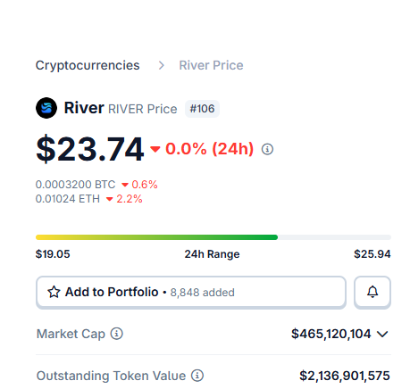
Task: Click the 0.0003200 BTC price
Action: [x=75, y=185]
